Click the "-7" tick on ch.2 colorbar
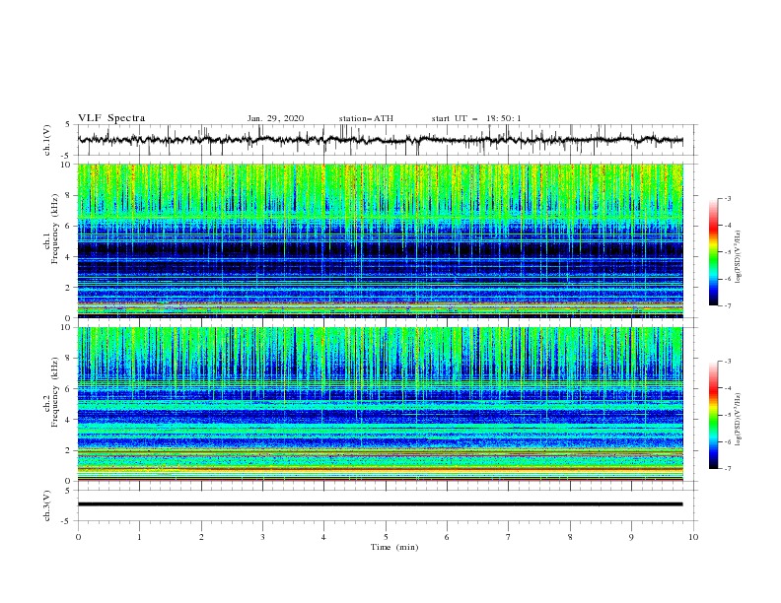Viewport: 781px width, 603px height. click(727, 468)
